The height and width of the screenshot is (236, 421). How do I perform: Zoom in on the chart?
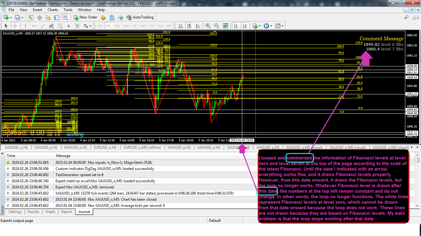208,26
